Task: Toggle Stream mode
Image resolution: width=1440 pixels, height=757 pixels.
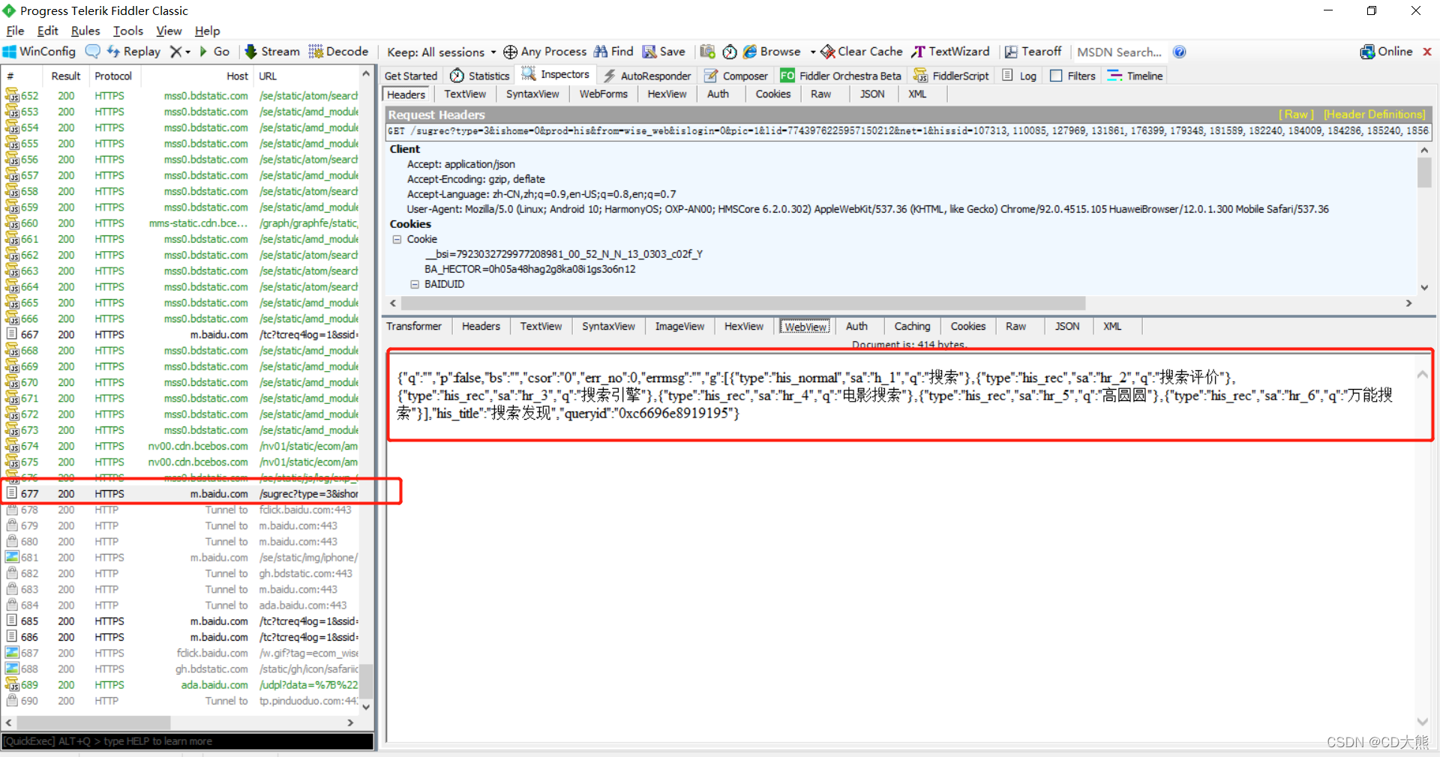Action: (x=272, y=52)
